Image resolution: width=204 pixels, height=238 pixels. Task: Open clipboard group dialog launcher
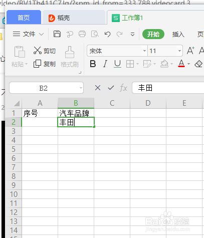[x=80, y=72]
